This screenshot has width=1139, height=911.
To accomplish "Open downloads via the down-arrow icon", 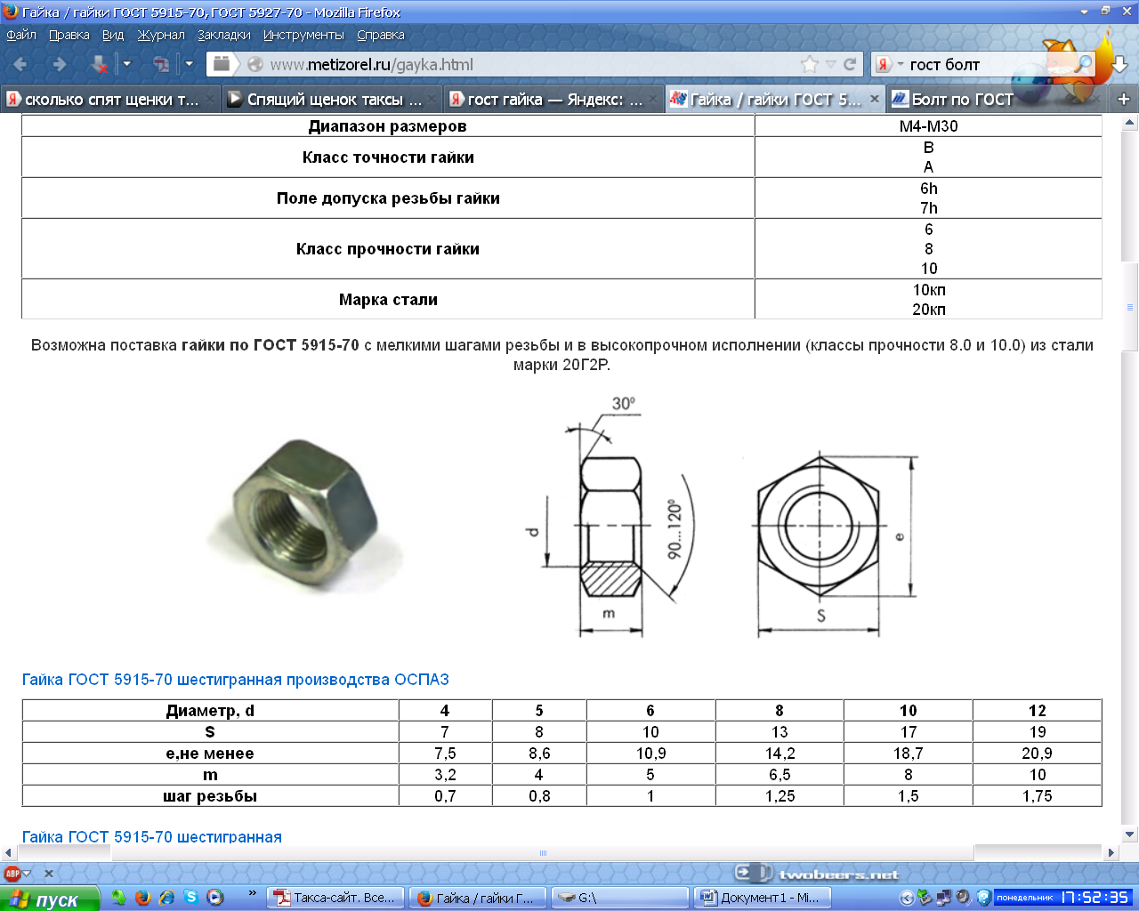I will 1119,65.
